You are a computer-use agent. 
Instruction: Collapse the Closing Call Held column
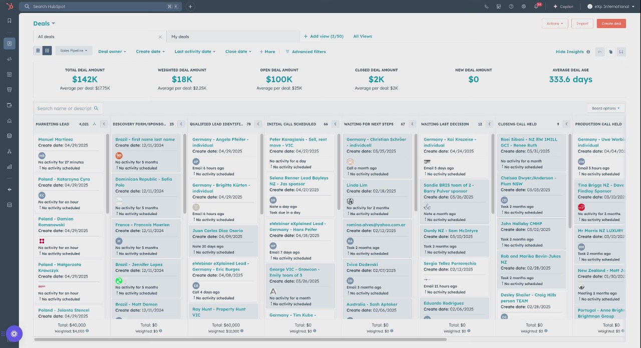pyautogui.click(x=567, y=124)
